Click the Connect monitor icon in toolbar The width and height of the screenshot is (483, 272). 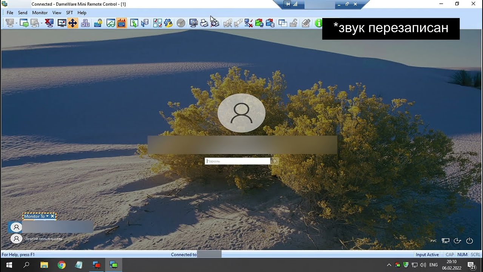pyautogui.click(x=9, y=23)
